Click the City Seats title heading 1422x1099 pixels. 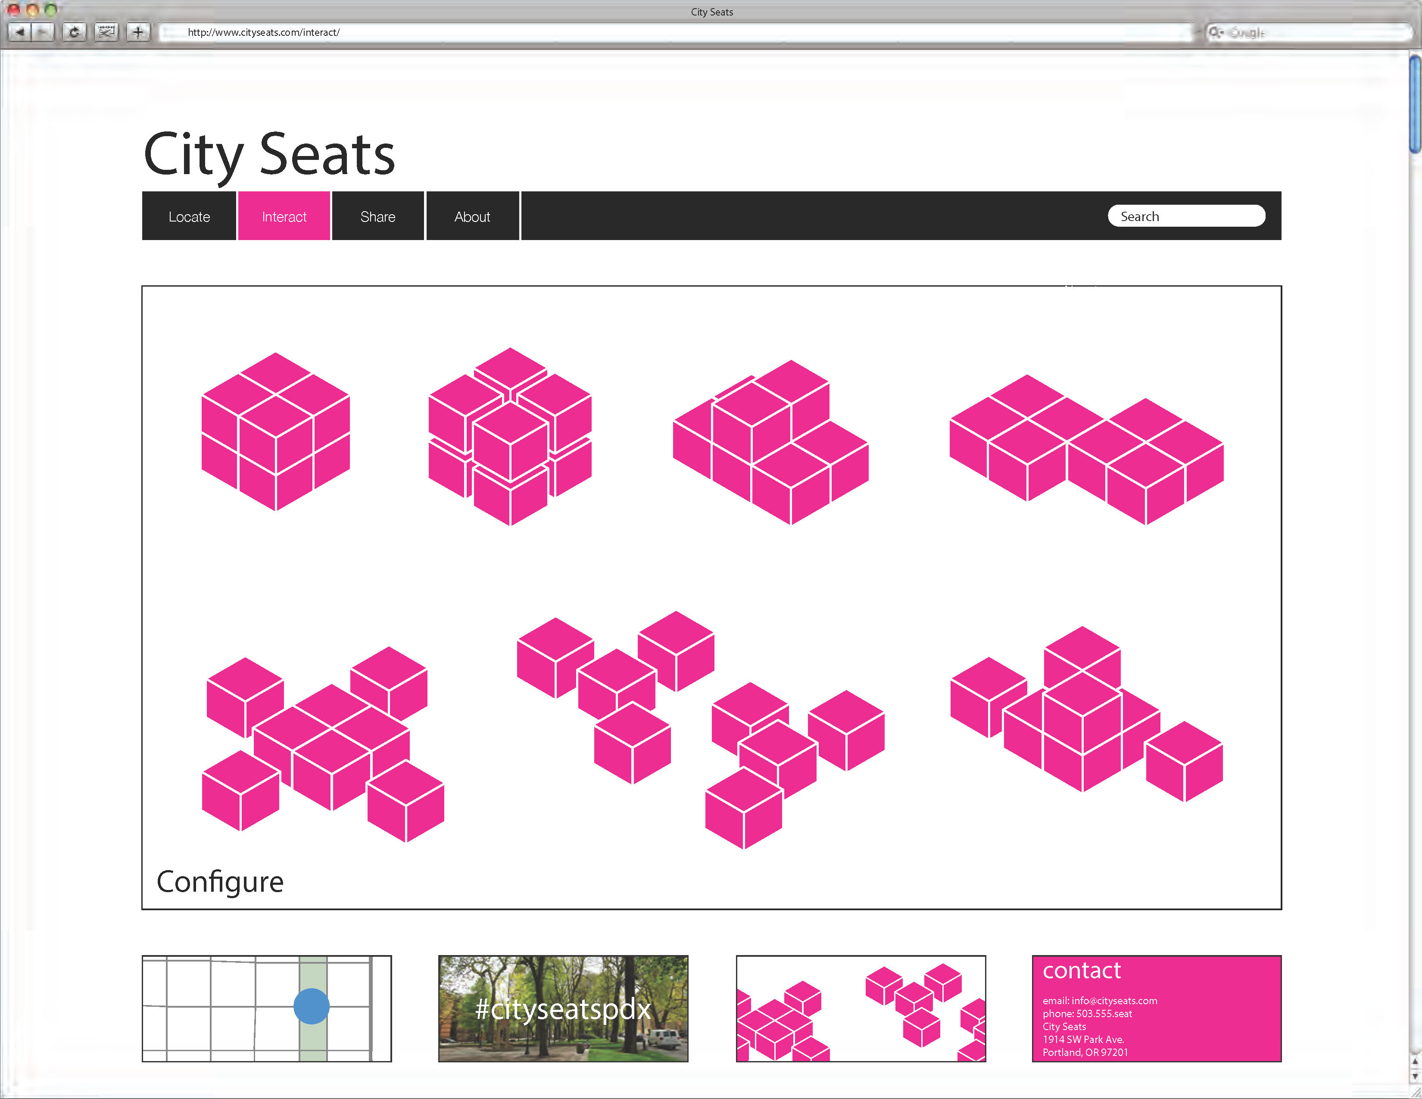click(269, 155)
